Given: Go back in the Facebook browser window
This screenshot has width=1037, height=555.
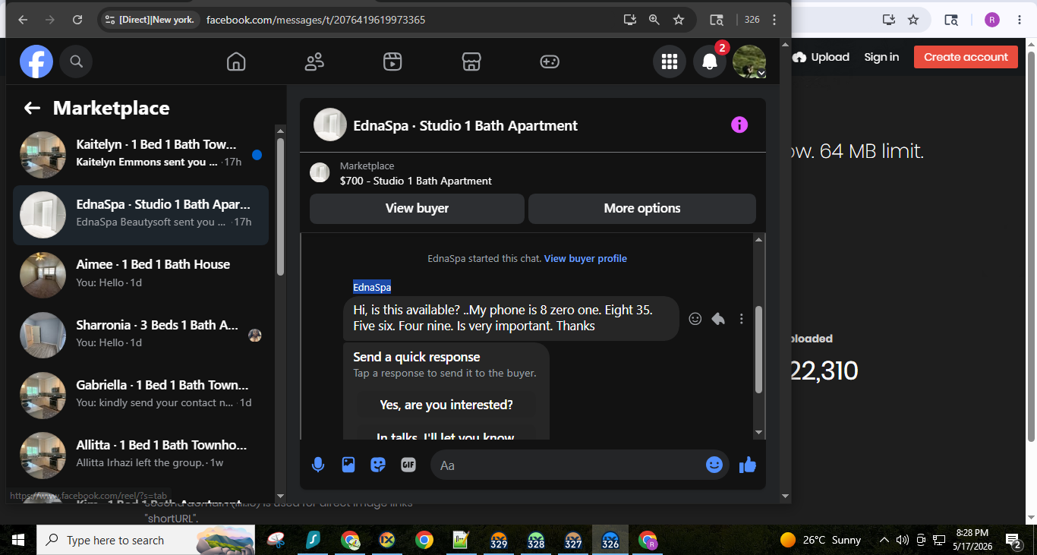Looking at the screenshot, I should click(x=23, y=20).
